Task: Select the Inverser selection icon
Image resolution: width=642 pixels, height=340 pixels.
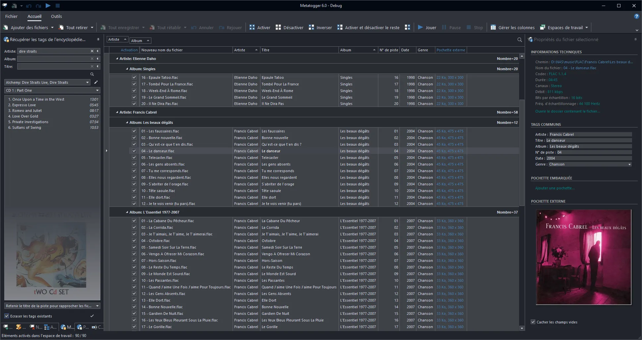Action: pyautogui.click(x=311, y=27)
